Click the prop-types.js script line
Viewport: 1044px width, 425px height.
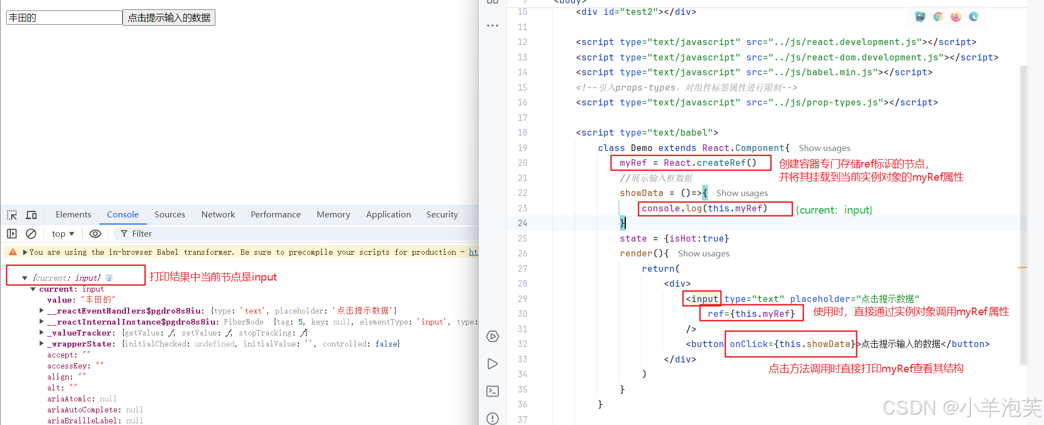[757, 103]
